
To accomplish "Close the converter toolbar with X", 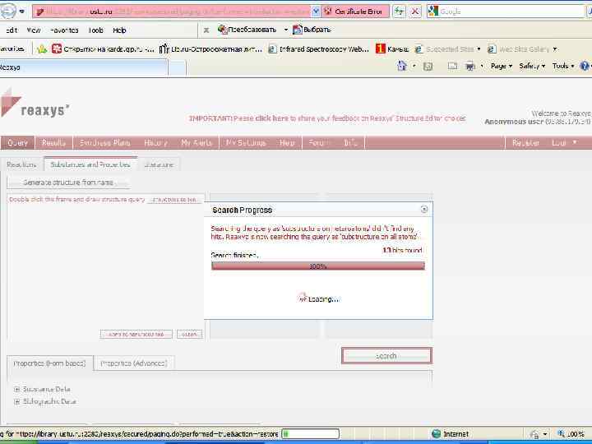I will click(206, 30).
